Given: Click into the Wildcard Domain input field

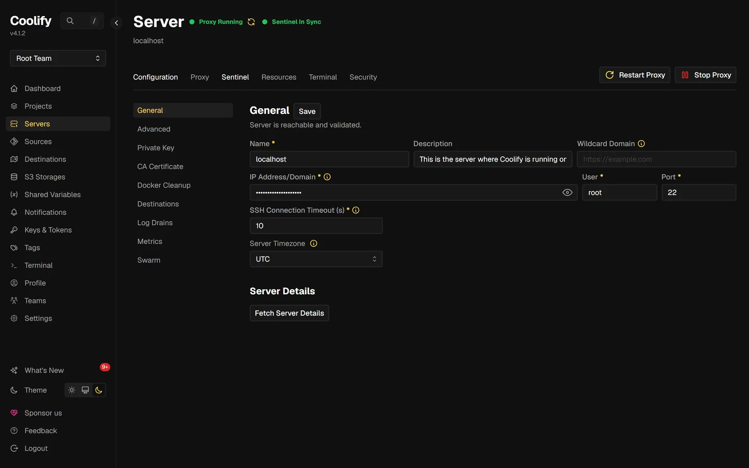Looking at the screenshot, I should (x=656, y=159).
